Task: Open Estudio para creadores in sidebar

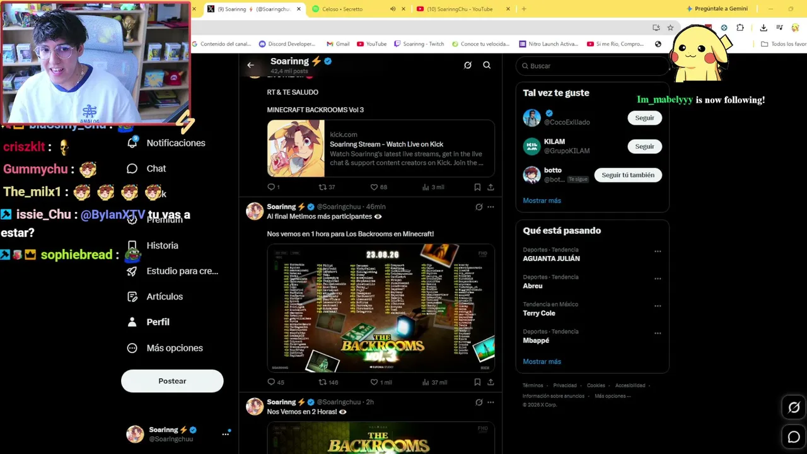Action: 172,271
